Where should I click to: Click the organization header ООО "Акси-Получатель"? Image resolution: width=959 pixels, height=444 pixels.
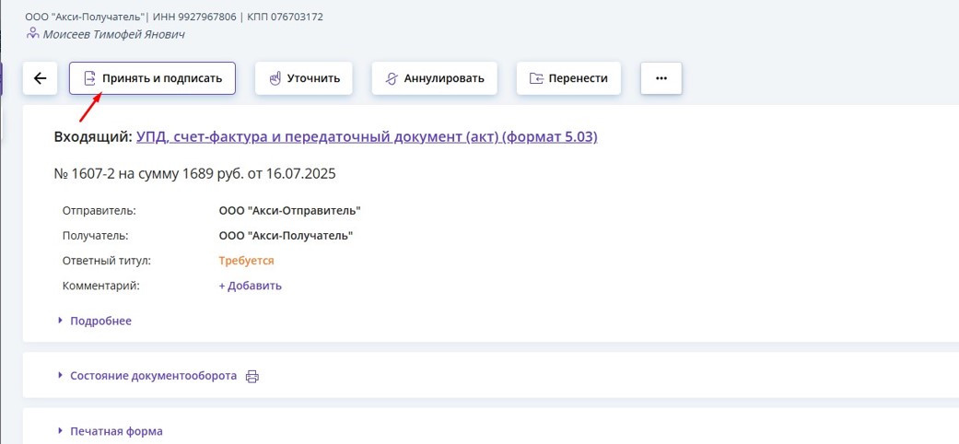point(86,17)
